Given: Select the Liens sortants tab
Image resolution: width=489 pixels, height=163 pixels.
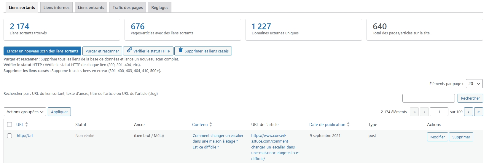Looking at the screenshot, I should (x=22, y=7).
